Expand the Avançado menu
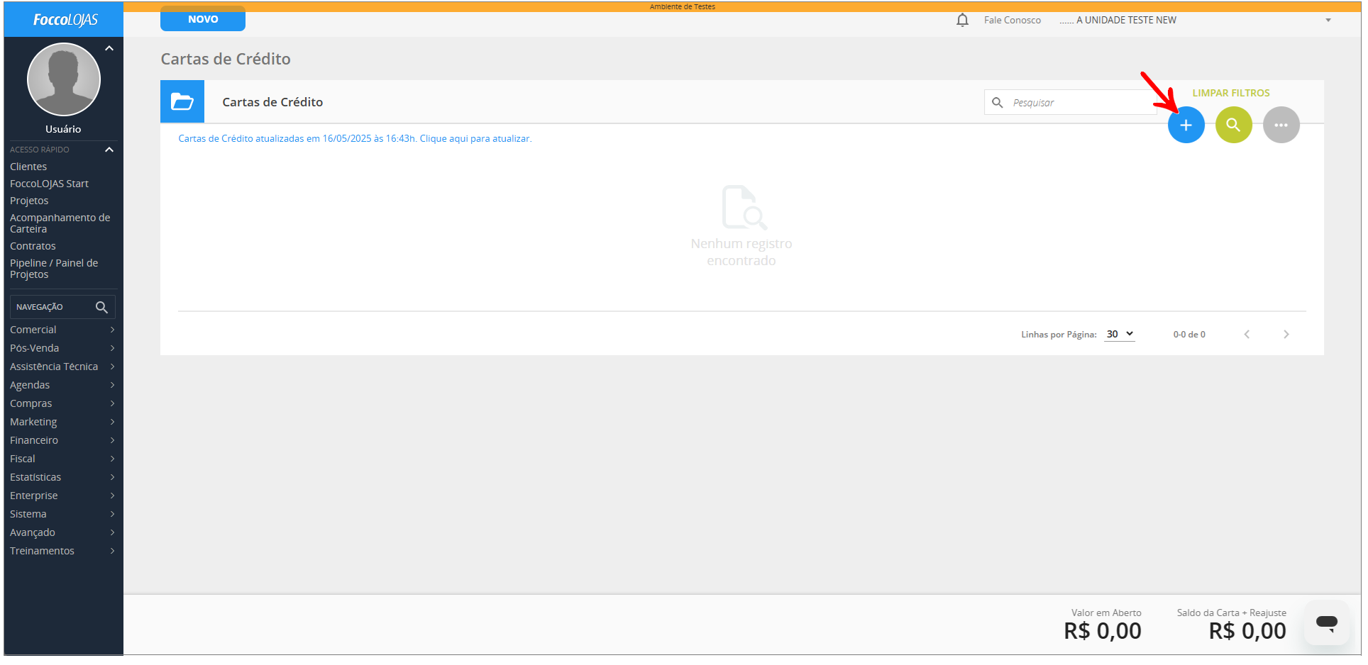1368x665 pixels. tap(62, 532)
